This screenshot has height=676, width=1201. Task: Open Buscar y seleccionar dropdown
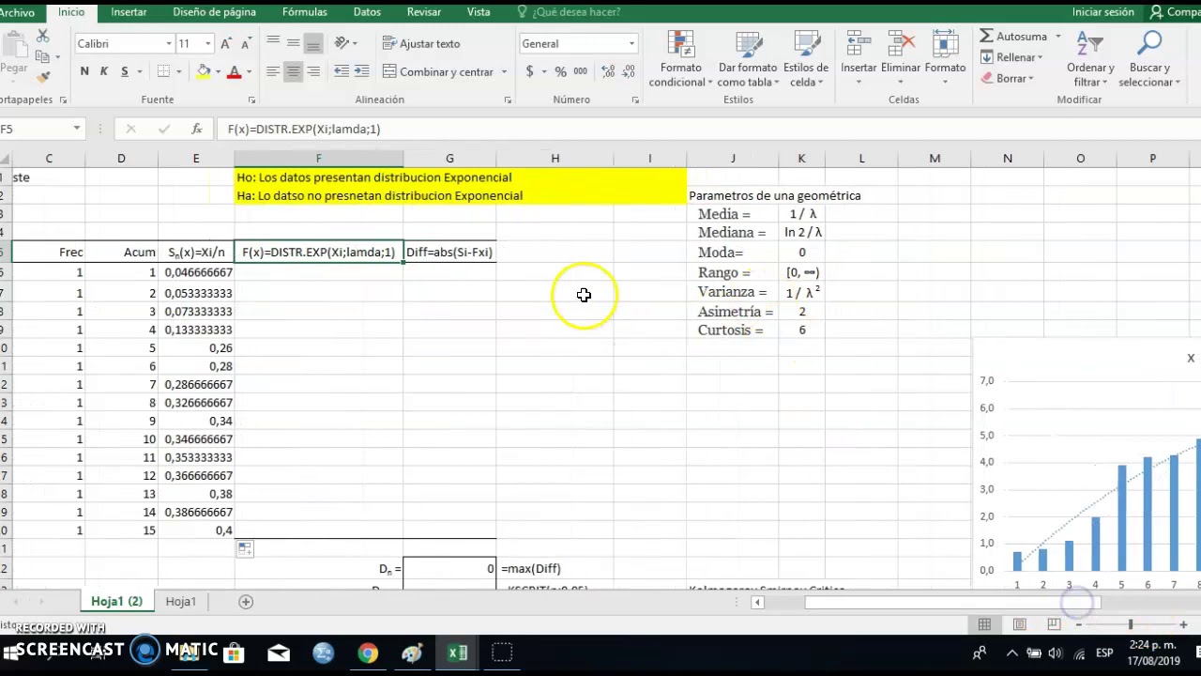(1149, 59)
